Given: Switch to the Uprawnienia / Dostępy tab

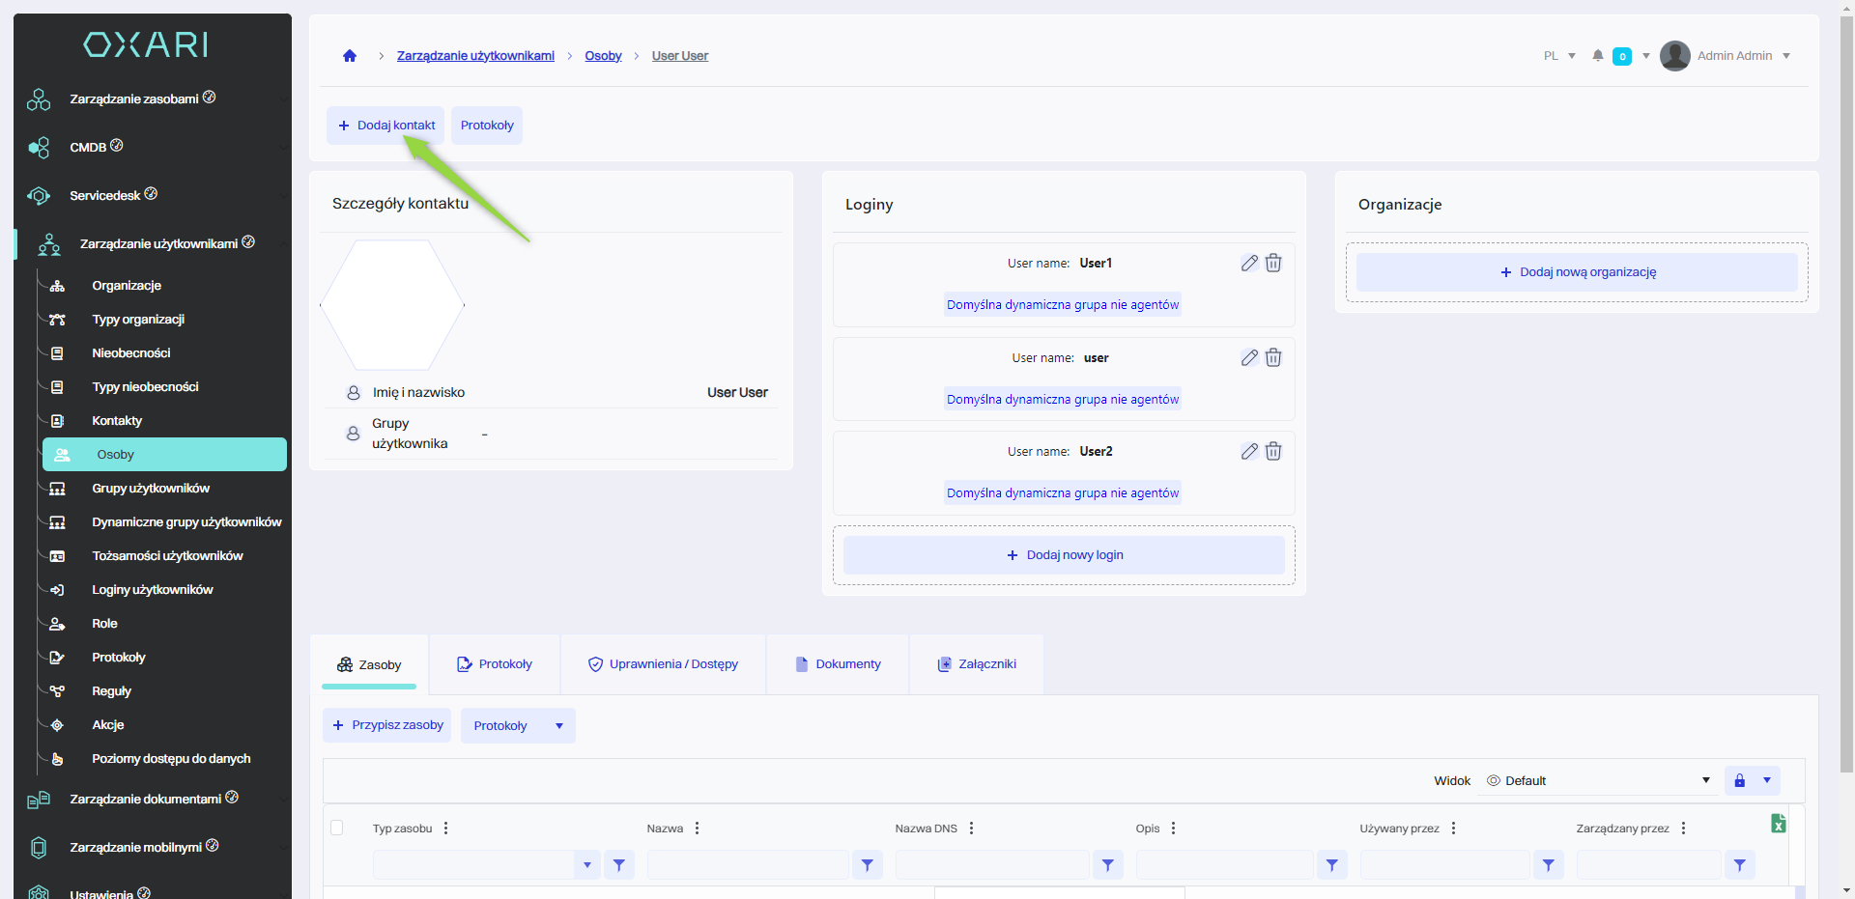Looking at the screenshot, I should click(663, 664).
